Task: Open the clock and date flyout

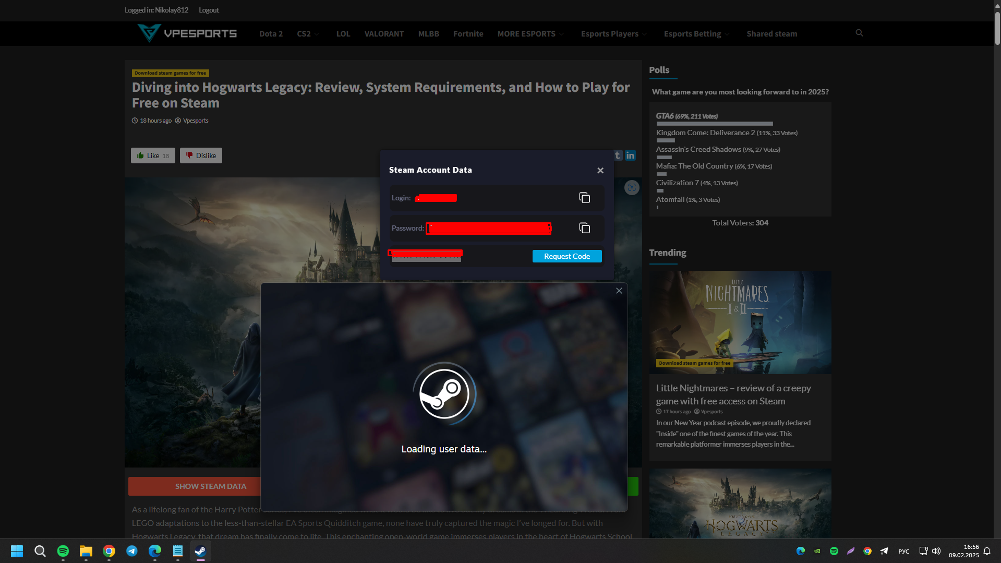Action: tap(963, 551)
